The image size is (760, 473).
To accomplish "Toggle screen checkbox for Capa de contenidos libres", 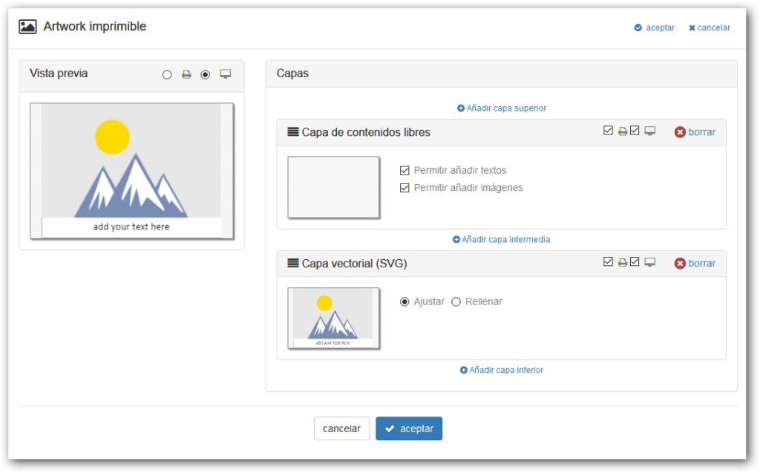I will [635, 131].
